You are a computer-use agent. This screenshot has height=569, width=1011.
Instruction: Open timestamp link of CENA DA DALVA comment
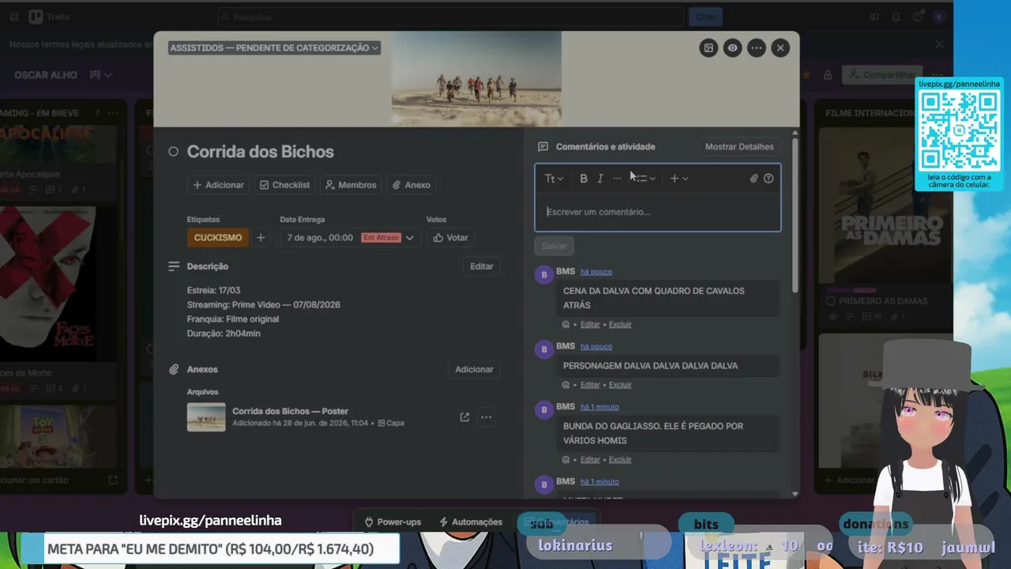pyautogui.click(x=596, y=272)
